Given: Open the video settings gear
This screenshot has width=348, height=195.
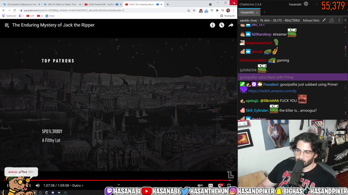Looking at the screenshot, I should coord(220,185).
